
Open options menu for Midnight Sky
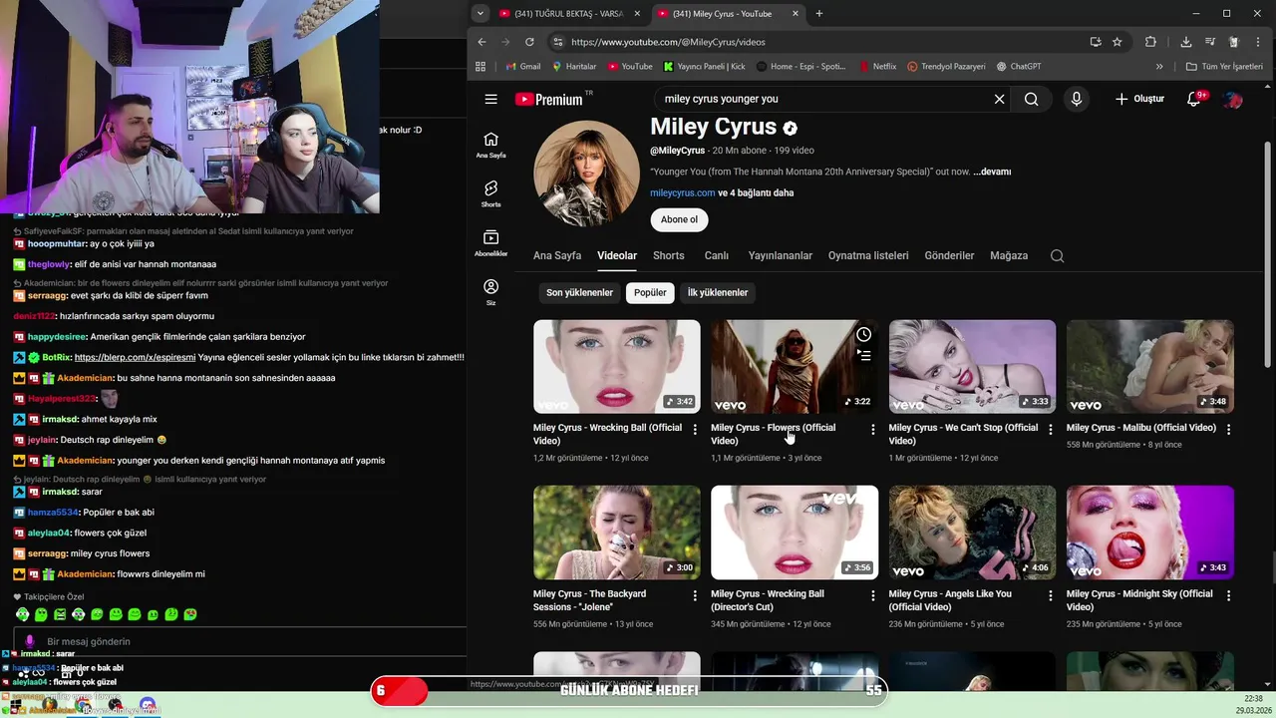(x=1228, y=595)
